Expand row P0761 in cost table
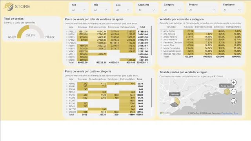This screenshot has width=251, height=141. point(67,92)
